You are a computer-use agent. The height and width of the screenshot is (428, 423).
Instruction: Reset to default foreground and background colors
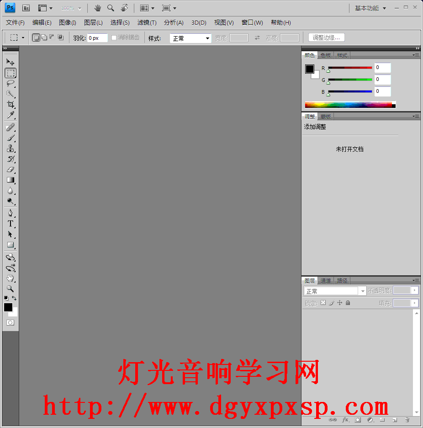point(6,298)
